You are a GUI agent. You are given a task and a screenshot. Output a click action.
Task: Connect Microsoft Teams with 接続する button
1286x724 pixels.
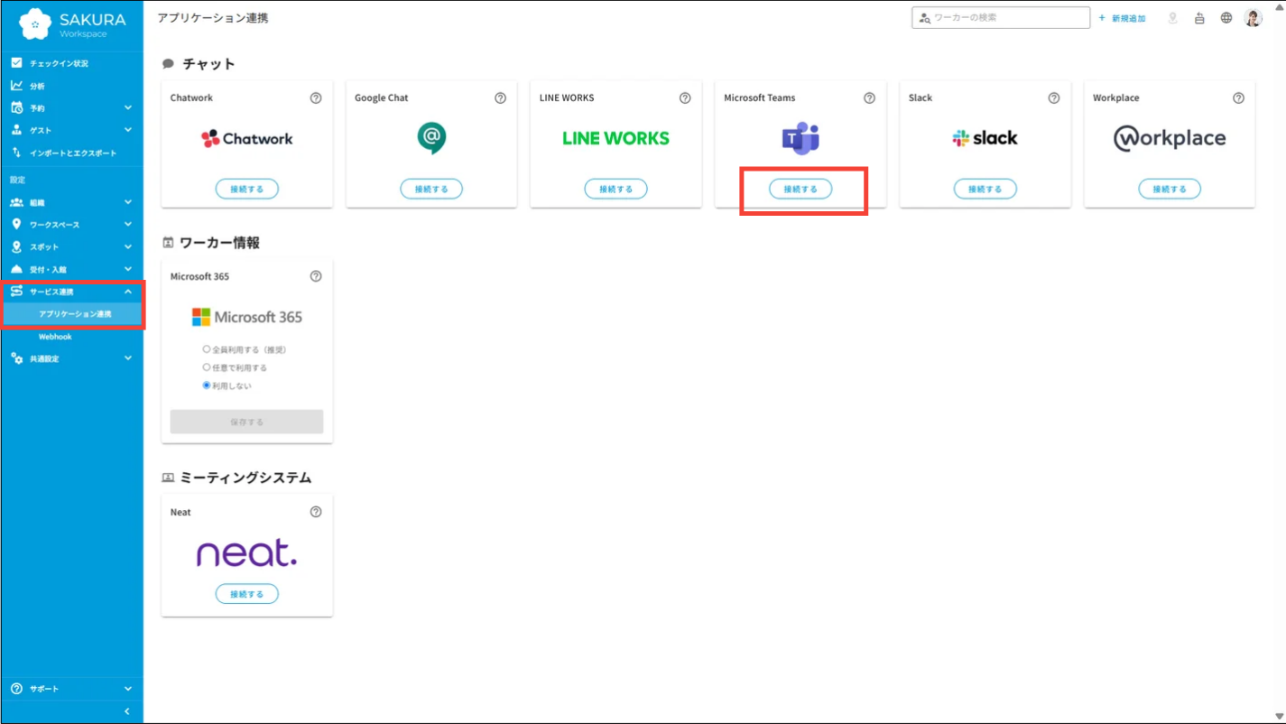point(800,189)
